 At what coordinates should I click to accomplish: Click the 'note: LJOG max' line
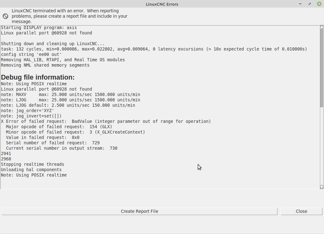tap(71, 100)
